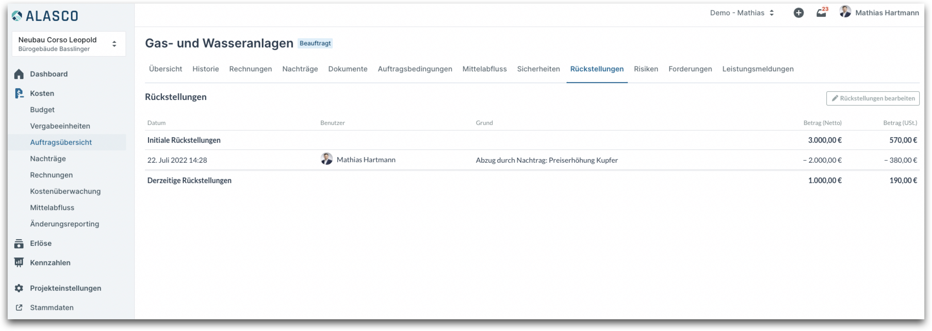Click the Betrag (USt.) column header
Viewport: 932px width, 331px height.
click(x=900, y=123)
